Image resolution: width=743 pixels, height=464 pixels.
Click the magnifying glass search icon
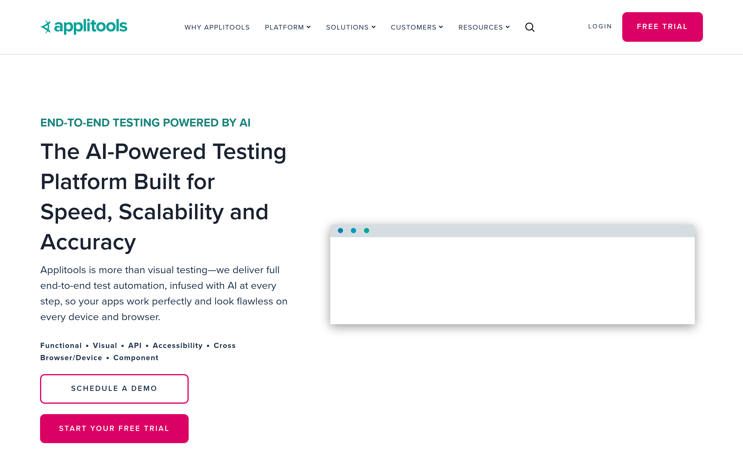[530, 27]
